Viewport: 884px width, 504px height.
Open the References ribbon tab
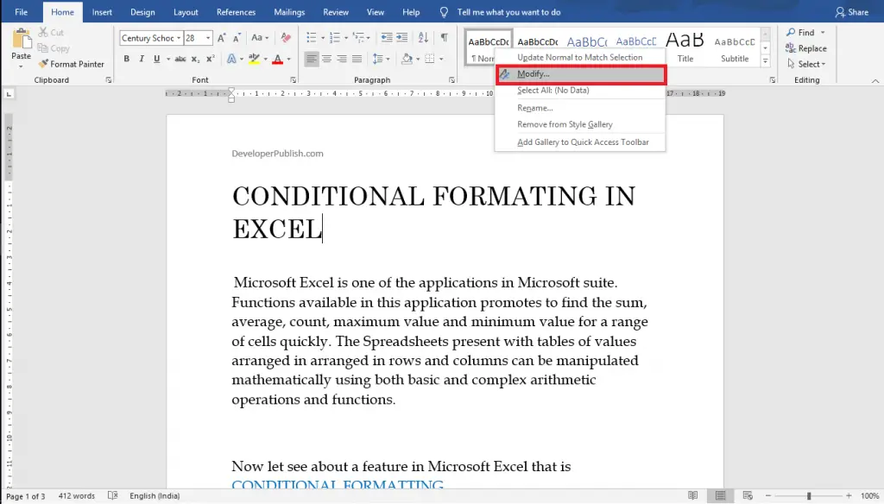(x=236, y=12)
